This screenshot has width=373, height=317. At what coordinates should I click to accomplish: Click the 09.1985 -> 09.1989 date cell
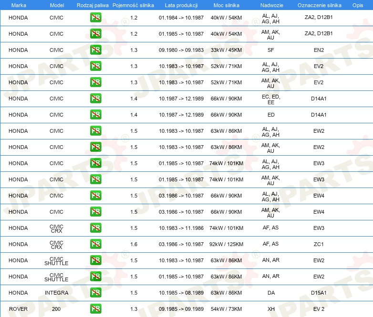pos(181,309)
